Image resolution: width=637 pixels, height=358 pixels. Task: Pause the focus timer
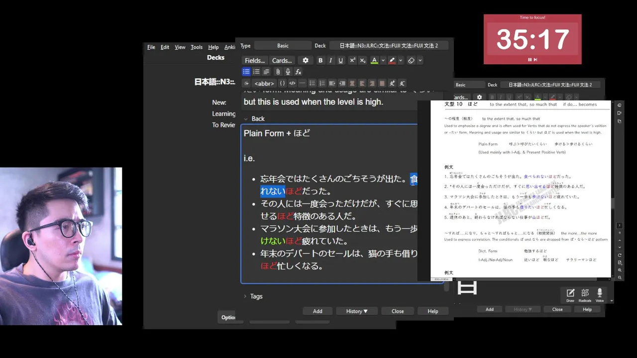530,60
